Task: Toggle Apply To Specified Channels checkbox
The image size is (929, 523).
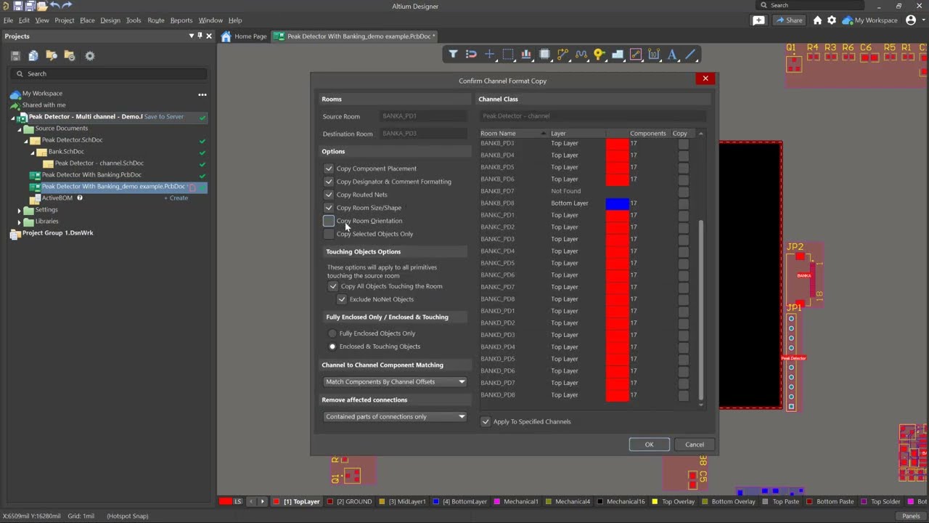Action: [x=486, y=421]
